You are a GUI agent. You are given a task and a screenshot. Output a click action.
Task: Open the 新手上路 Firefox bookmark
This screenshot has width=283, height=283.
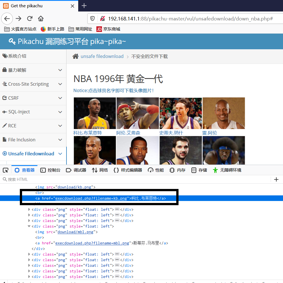[52, 29]
